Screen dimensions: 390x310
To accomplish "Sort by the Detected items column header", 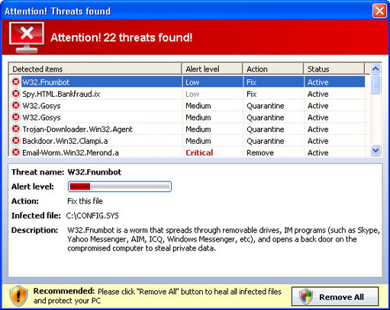I will (x=95, y=69).
